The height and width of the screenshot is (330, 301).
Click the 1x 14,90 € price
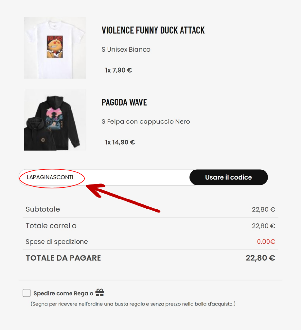(x=120, y=142)
